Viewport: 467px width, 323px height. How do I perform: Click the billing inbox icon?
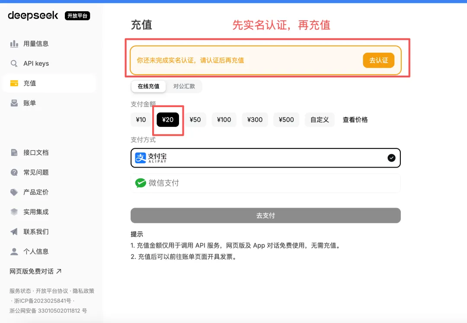click(x=14, y=103)
